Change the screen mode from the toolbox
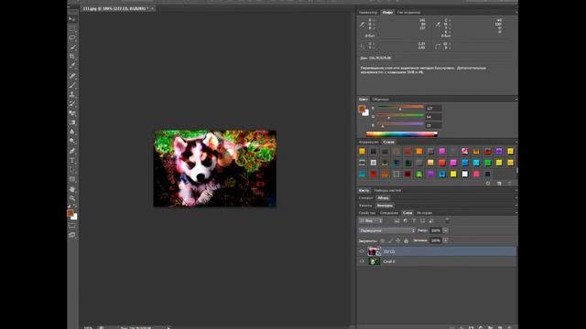 [x=72, y=235]
